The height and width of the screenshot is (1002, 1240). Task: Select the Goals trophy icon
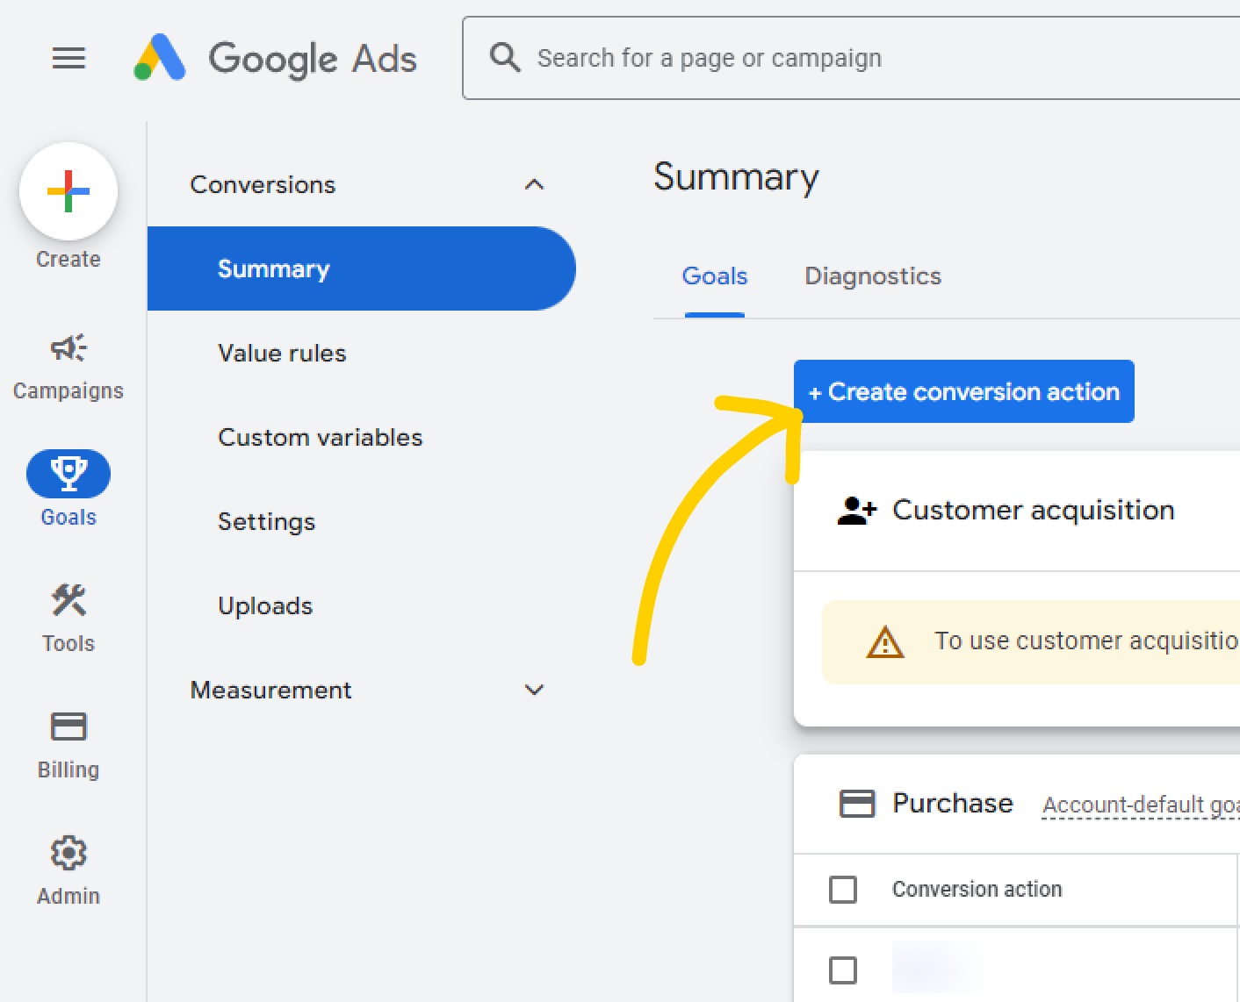click(68, 474)
